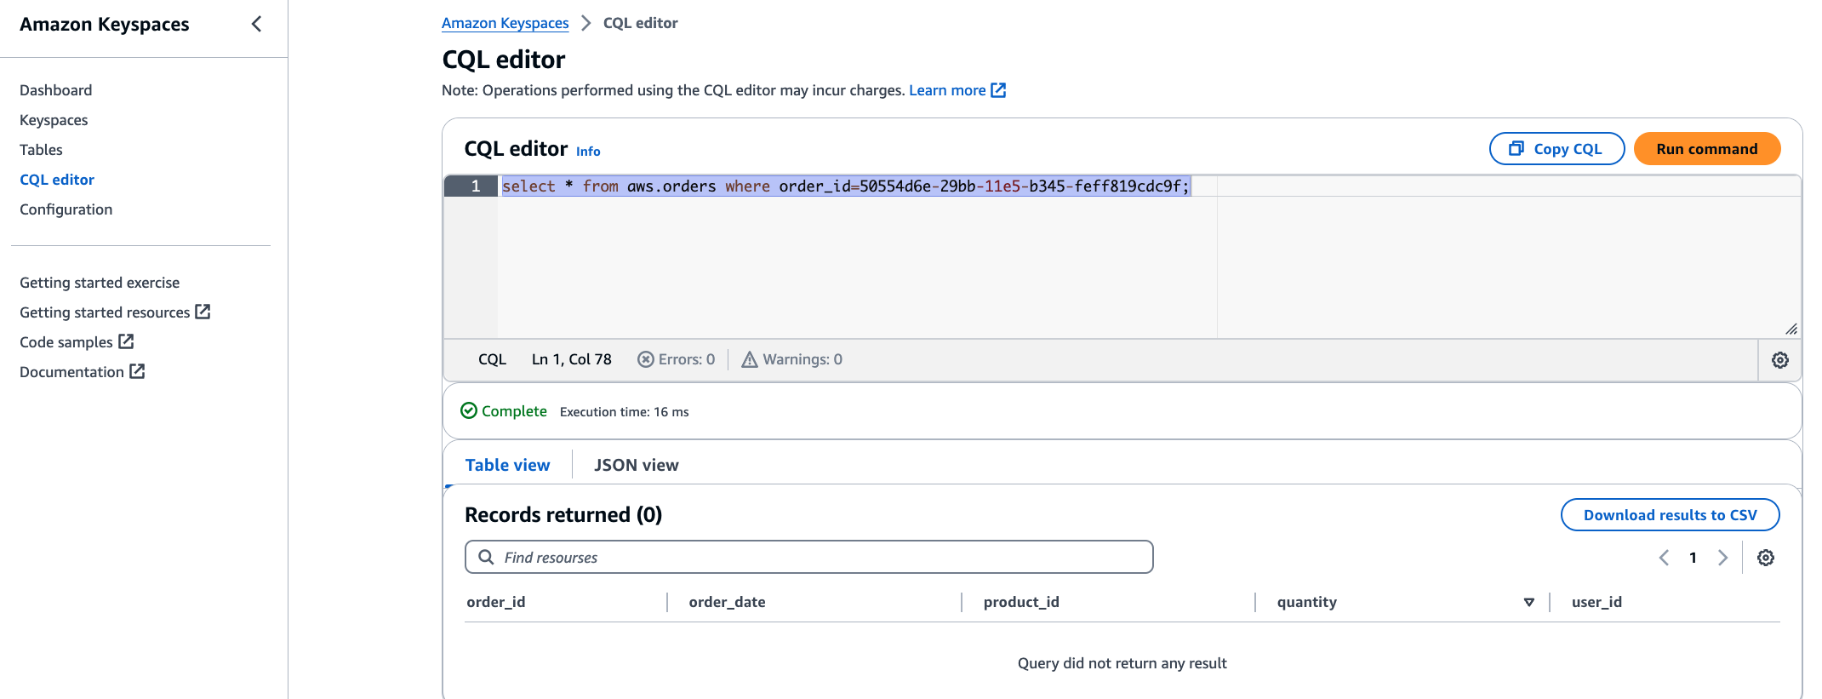Open editor preferences gear icon
This screenshot has width=1822, height=699.
tap(1780, 360)
